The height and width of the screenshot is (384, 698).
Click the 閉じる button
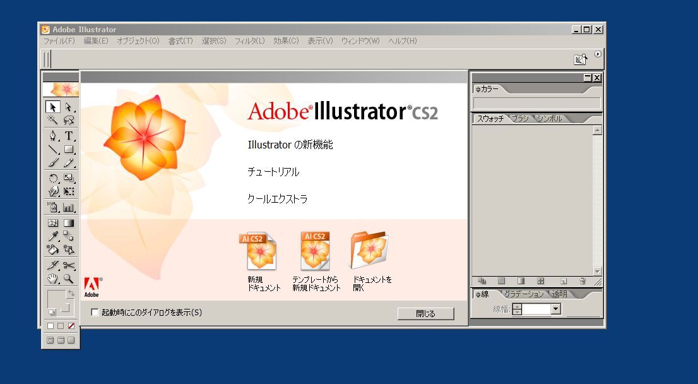(x=425, y=314)
